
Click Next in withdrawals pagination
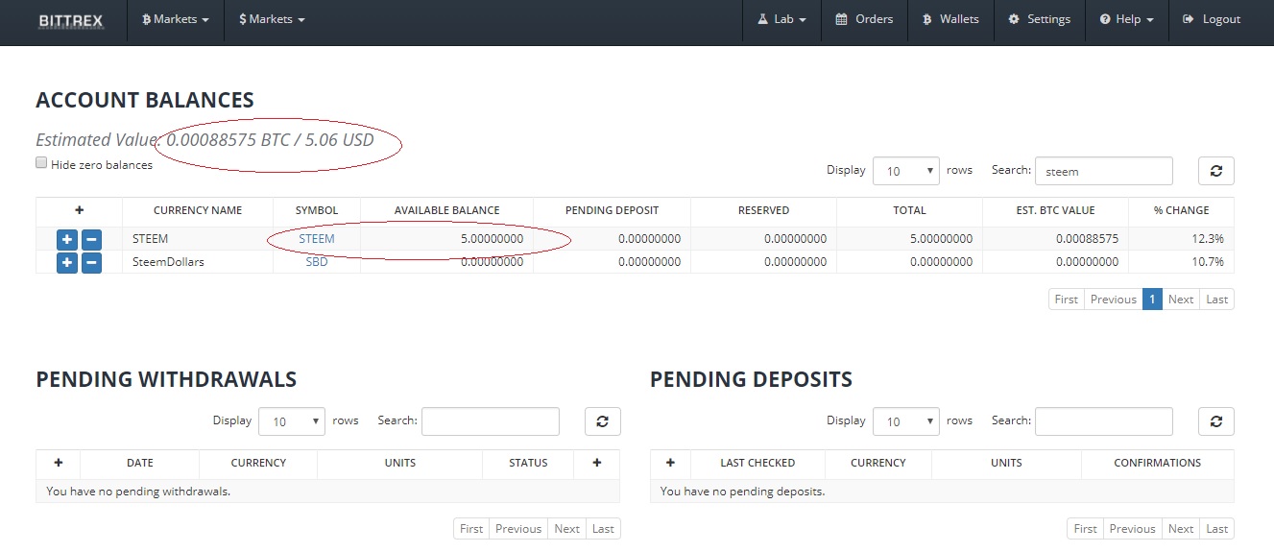567,529
